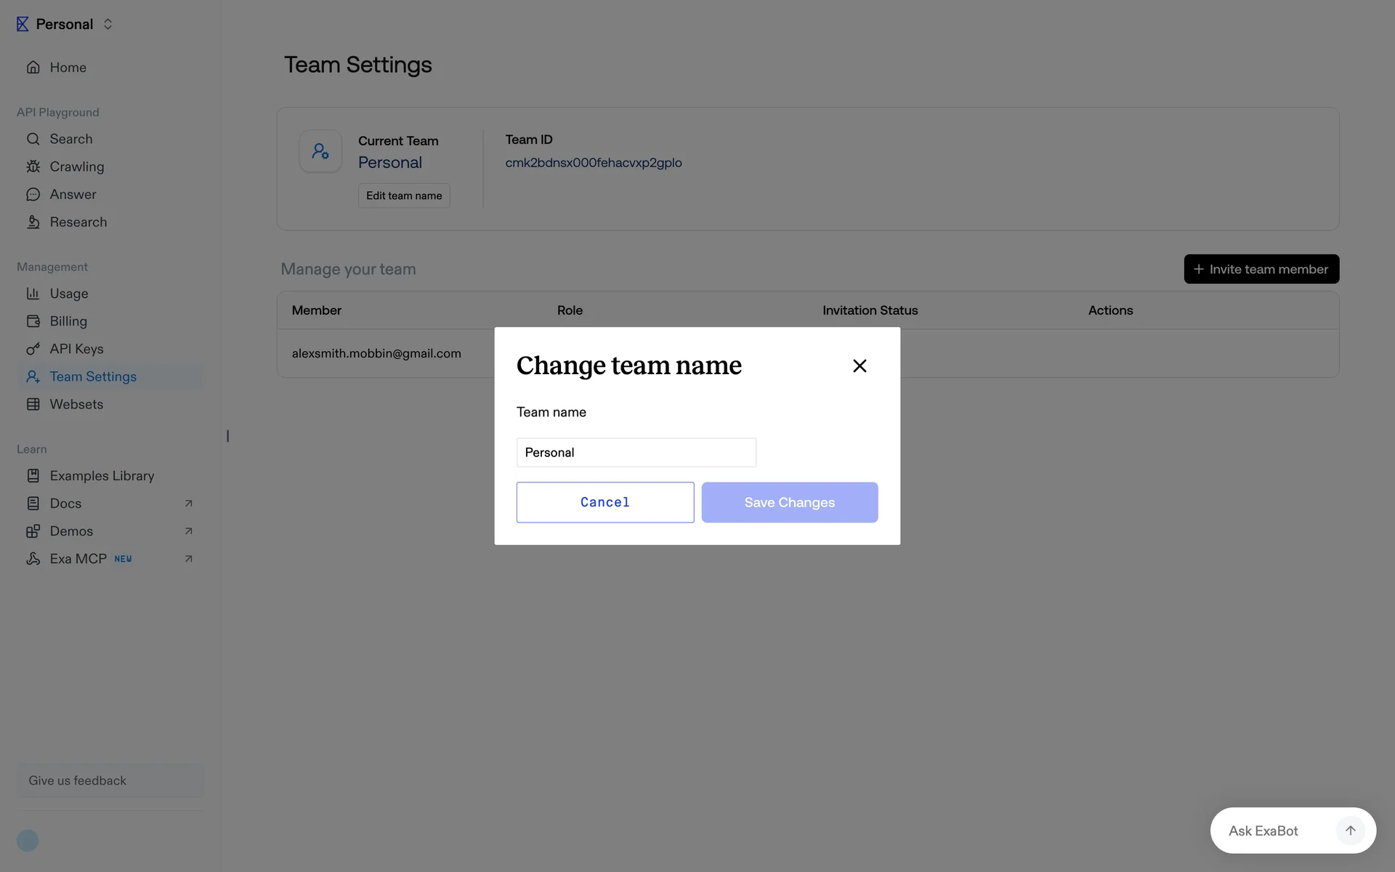
Task: Open Docs external link arrow
Action: 188,504
